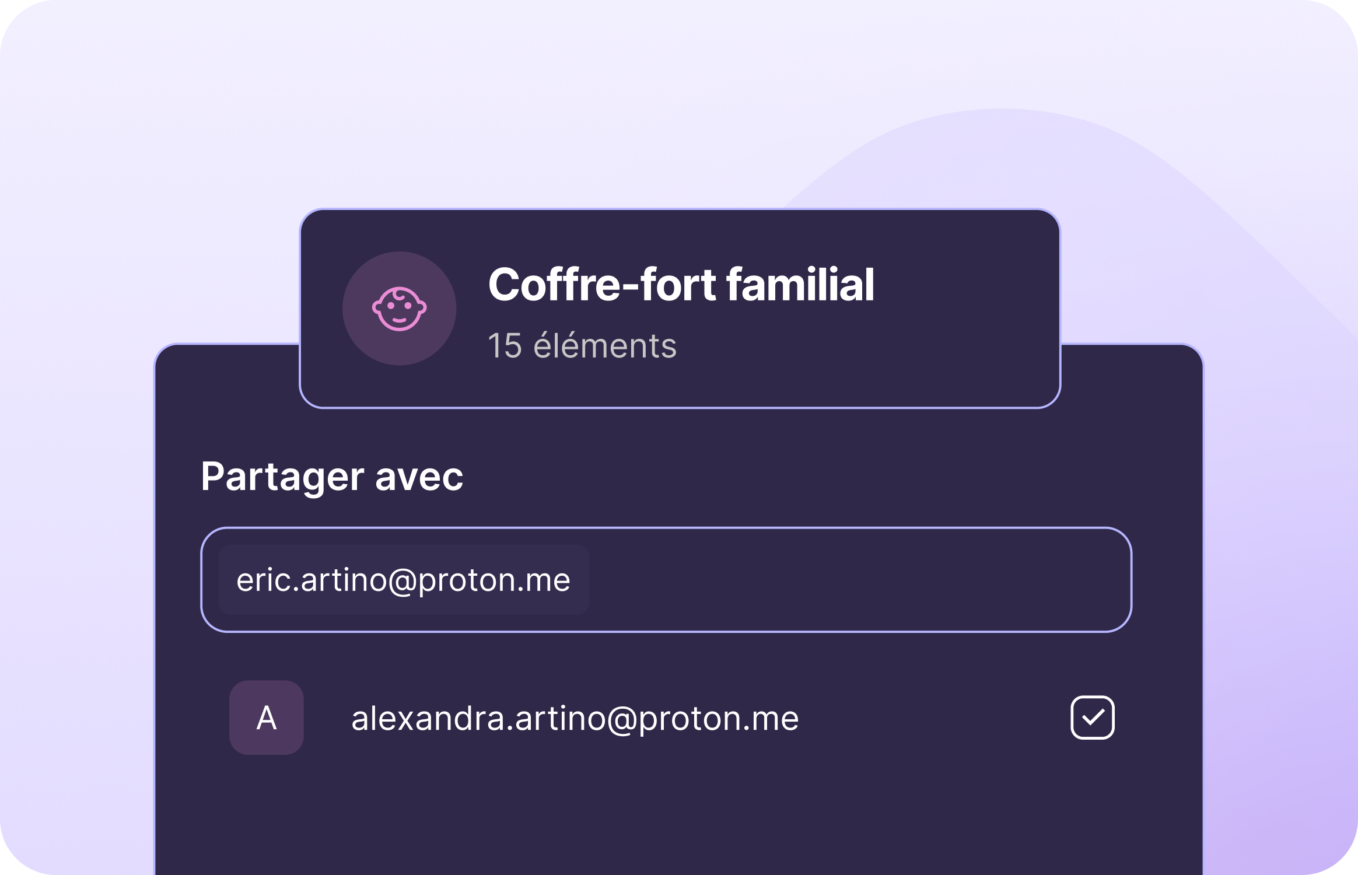Click the "alexandra" name in the suggested email

point(428,718)
